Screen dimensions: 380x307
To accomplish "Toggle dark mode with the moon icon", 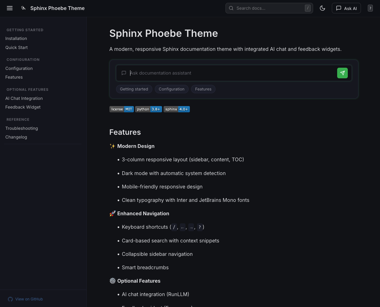I will tap(322, 8).
